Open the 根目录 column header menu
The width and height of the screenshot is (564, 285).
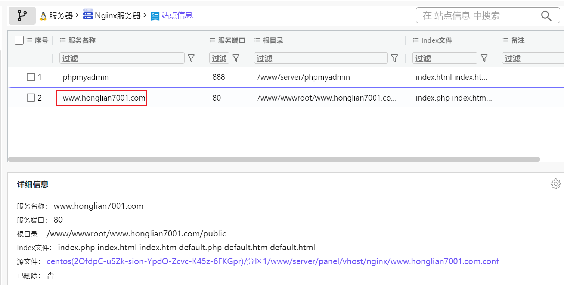pos(257,40)
